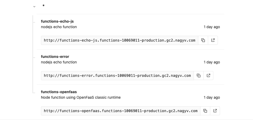Click the functions-echo-js URL text field

(119, 40)
